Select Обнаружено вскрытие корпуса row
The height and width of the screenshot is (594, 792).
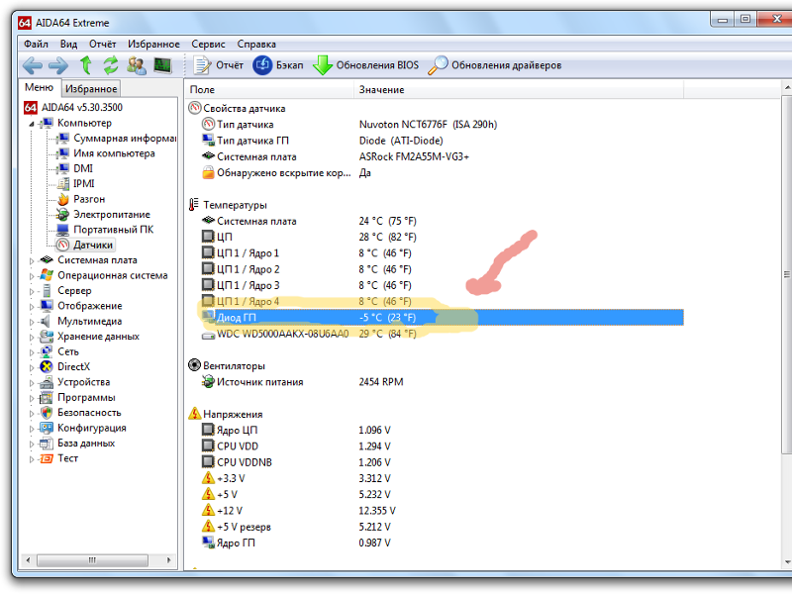click(x=435, y=172)
